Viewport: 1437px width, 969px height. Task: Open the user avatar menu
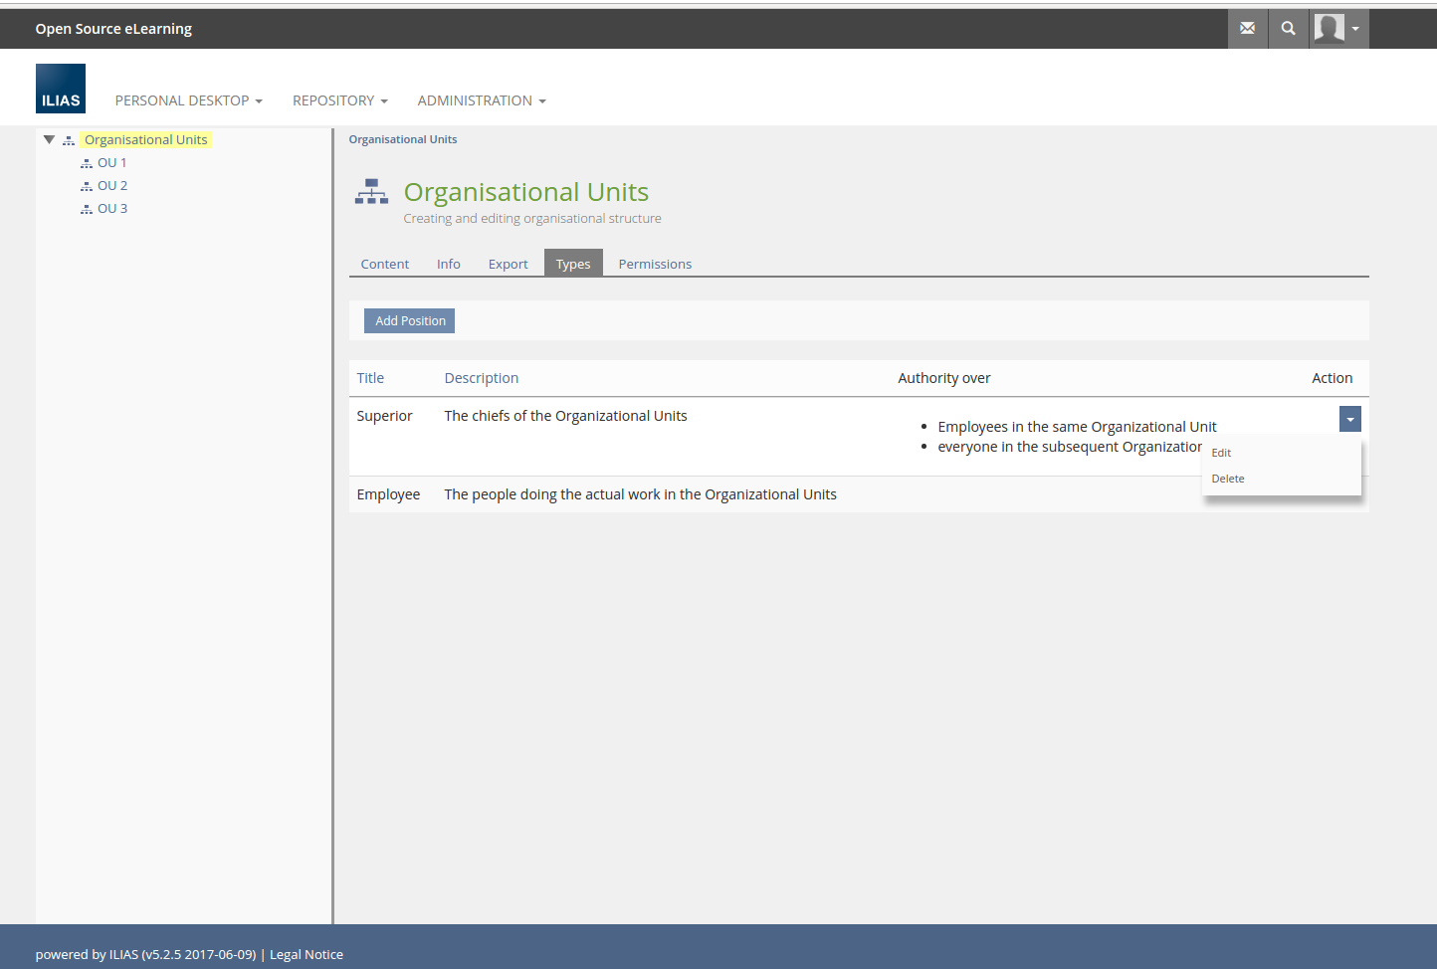coord(1337,28)
